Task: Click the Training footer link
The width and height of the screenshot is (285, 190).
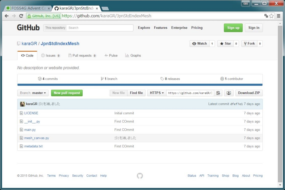Action: 213,176
